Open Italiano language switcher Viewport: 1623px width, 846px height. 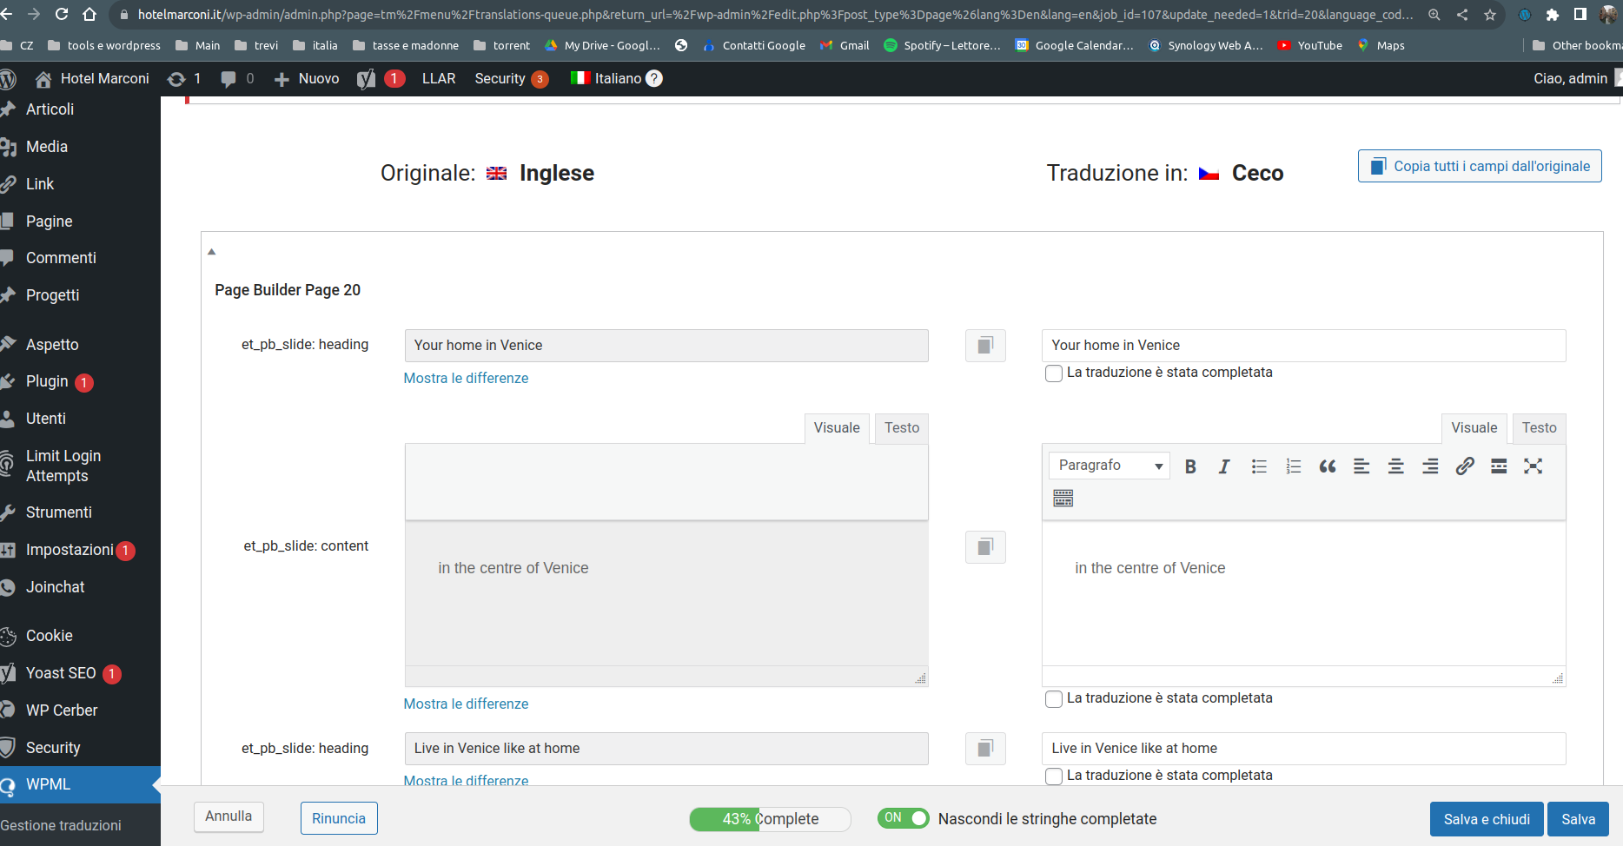point(606,78)
